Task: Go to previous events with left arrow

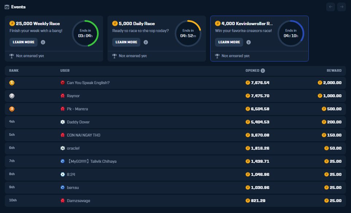Action: click(331, 7)
